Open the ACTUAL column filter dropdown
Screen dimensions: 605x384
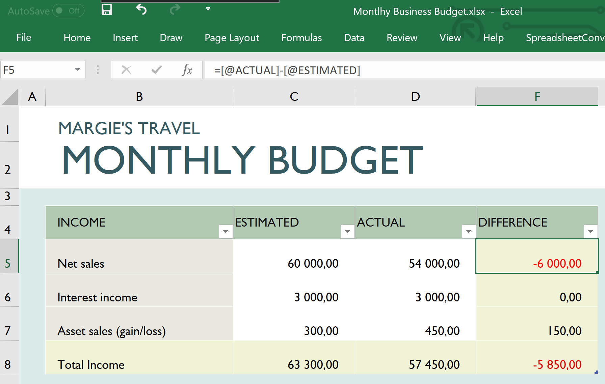469,231
